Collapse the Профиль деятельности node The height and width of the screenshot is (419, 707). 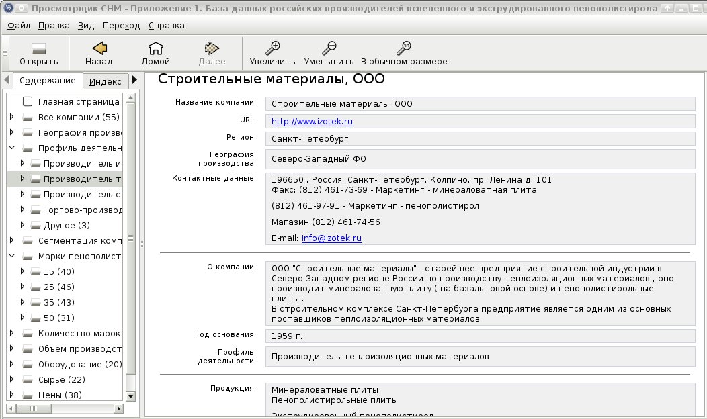point(11,147)
